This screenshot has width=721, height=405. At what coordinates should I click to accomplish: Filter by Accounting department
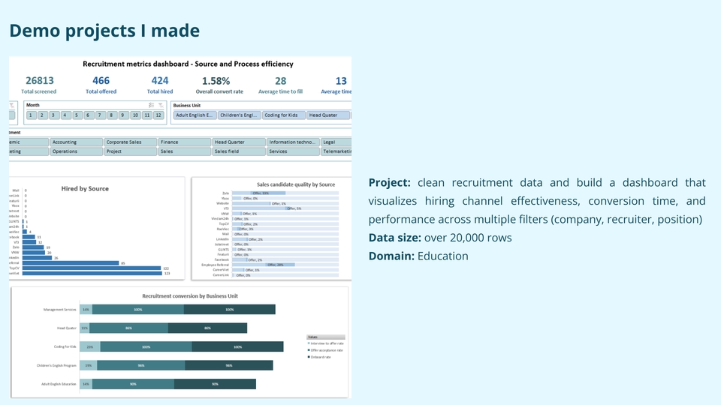tap(77, 142)
